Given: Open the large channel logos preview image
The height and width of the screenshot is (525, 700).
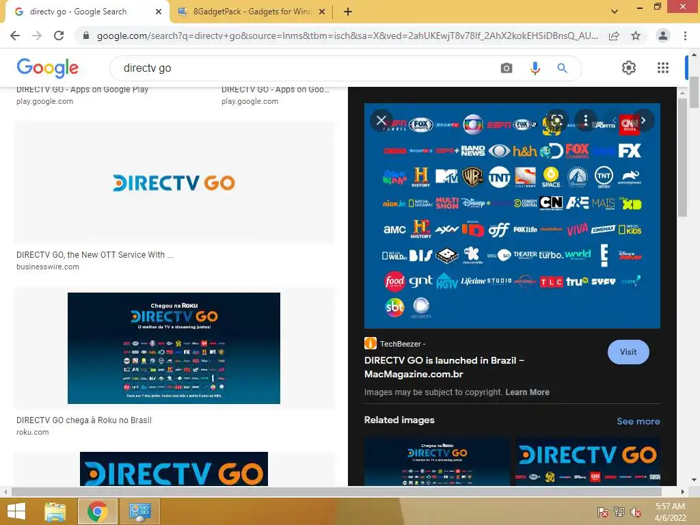Looking at the screenshot, I should pos(512,216).
